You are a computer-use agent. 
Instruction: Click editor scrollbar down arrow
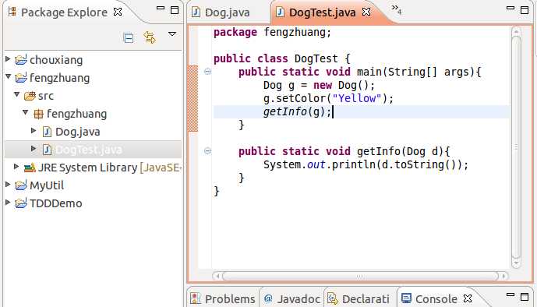click(x=516, y=263)
